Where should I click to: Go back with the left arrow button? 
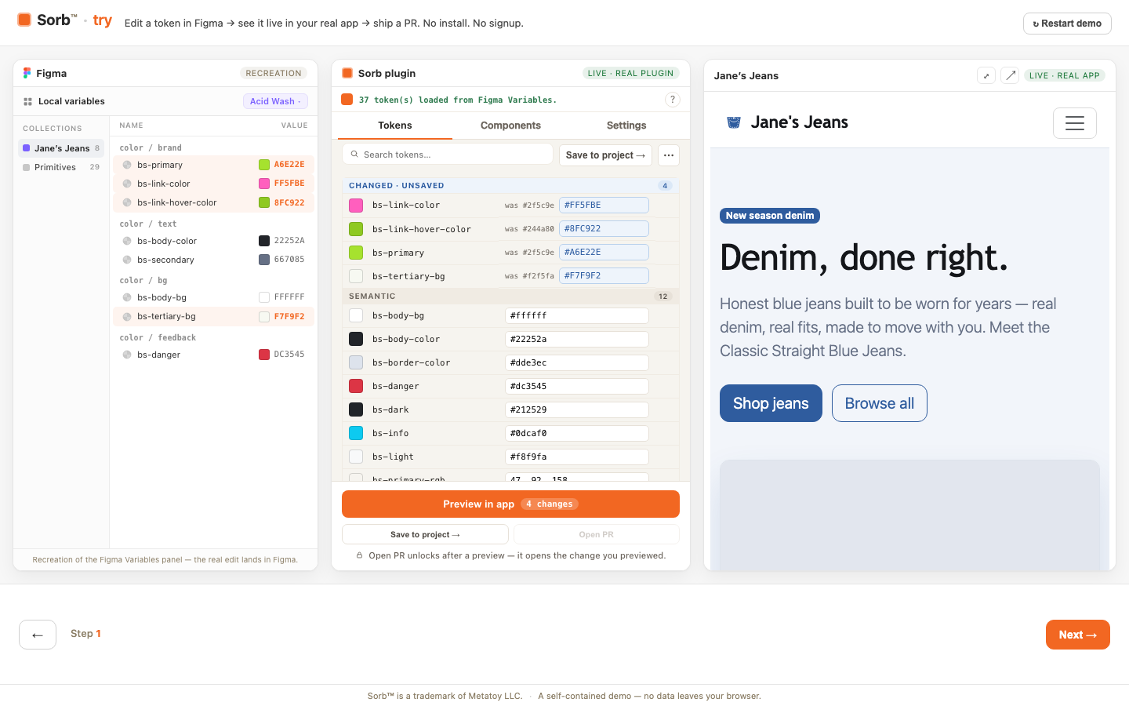tap(38, 635)
